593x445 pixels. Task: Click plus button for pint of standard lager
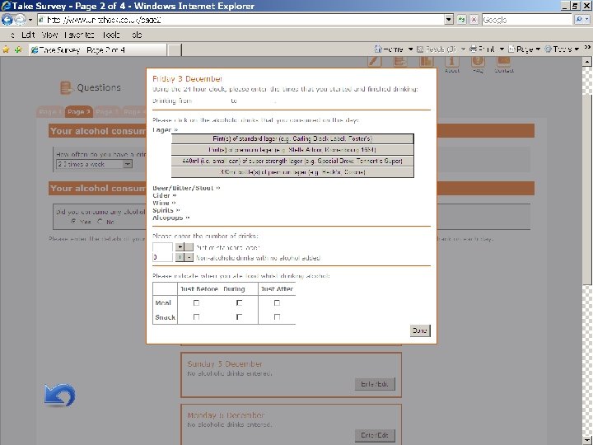180,247
